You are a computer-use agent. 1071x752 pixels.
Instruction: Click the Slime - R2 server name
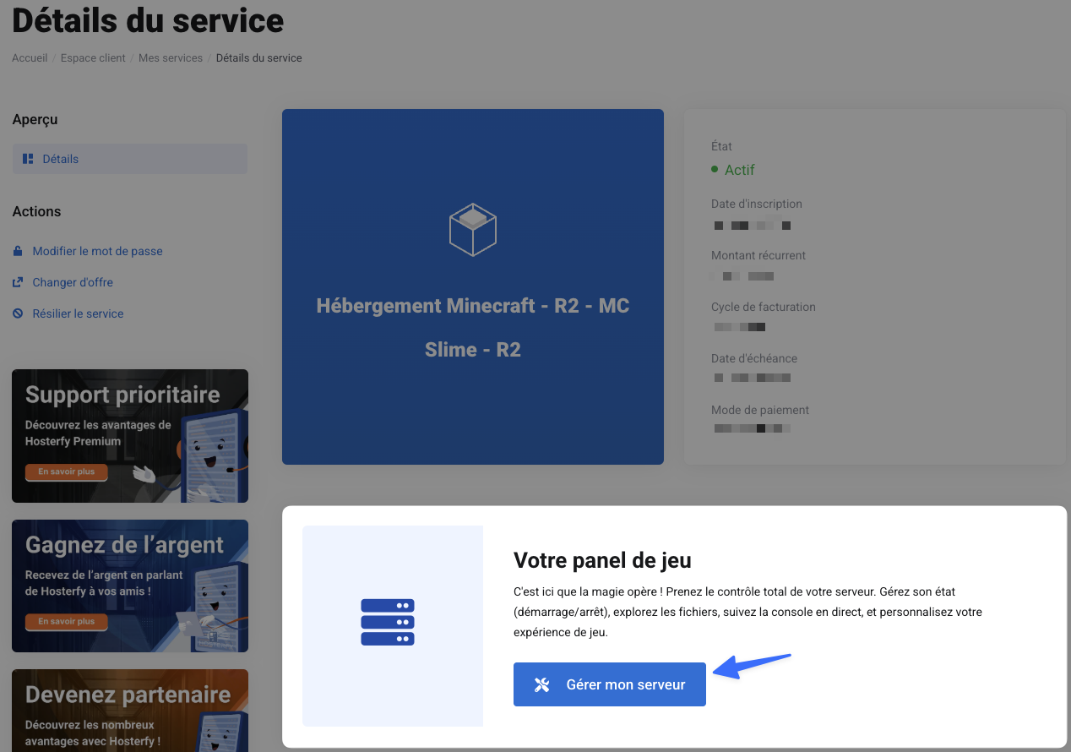click(473, 350)
